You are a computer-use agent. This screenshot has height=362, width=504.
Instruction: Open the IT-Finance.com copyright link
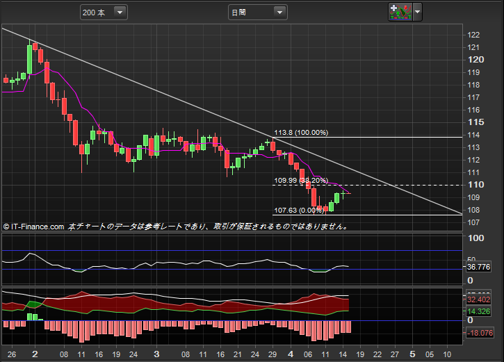point(34,227)
